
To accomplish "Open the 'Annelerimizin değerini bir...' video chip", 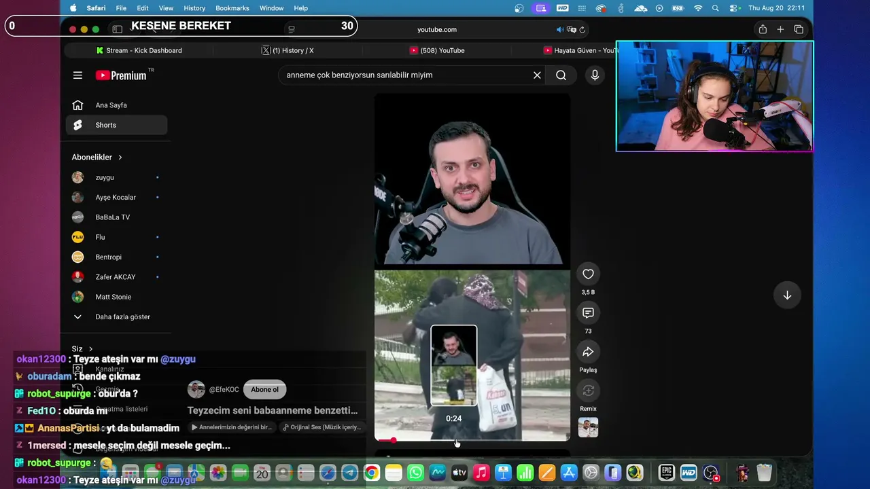I will [x=232, y=427].
